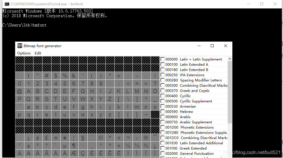This screenshot has width=283, height=158.
Task: Click the charset list scrollbar thumb
Action: click(x=230, y=92)
